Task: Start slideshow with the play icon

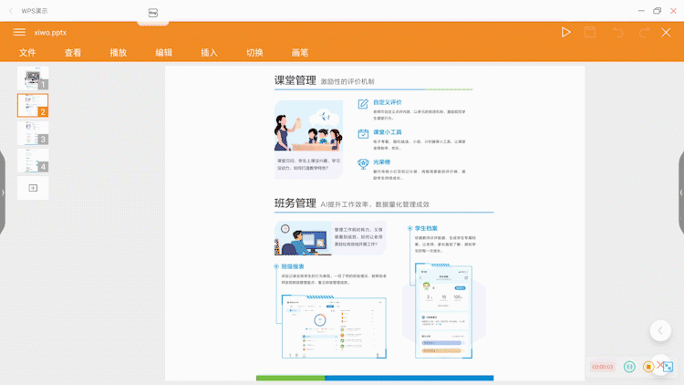Action: tap(565, 32)
